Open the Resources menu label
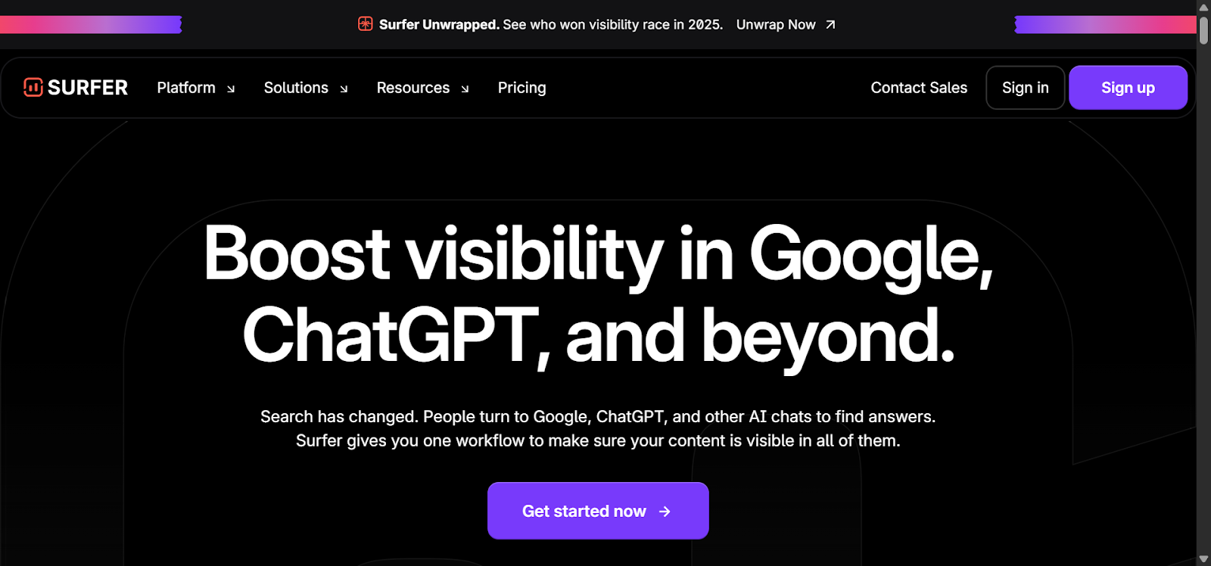The image size is (1211, 566). tap(413, 88)
